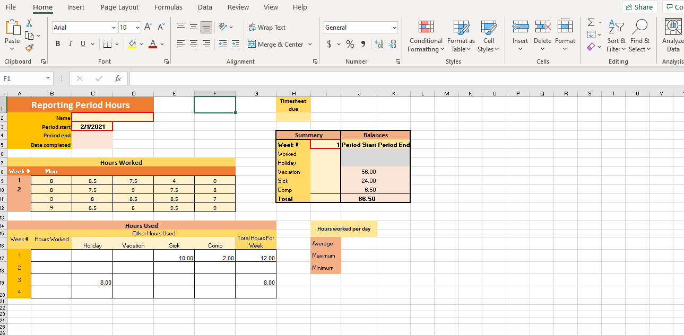Viewport: 684px width, 335px height.
Task: Set Top Align for cell content
Action: 181,27
